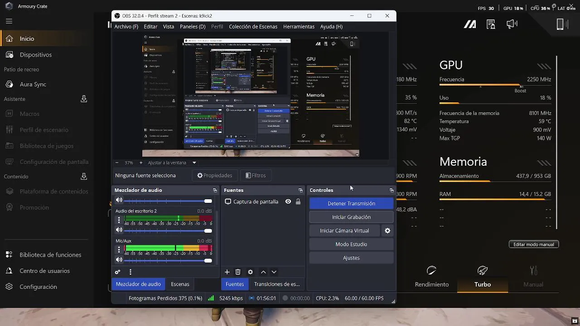Open Inicio in Armoury Crate sidebar
This screenshot has height=326, width=580.
[47, 38]
